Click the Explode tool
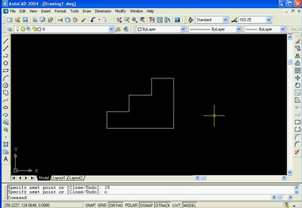 (x=298, y=152)
